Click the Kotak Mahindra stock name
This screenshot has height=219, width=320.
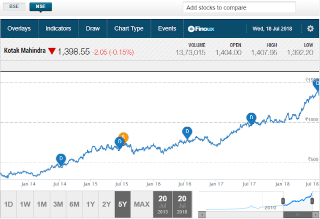[24, 50]
